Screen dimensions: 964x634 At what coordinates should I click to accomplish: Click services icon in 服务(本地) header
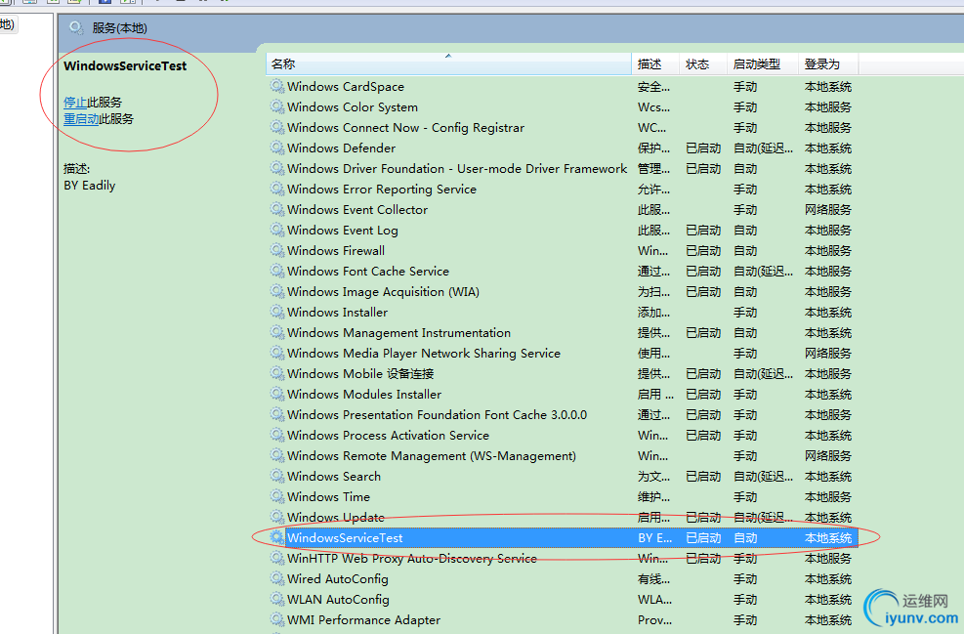click(76, 27)
